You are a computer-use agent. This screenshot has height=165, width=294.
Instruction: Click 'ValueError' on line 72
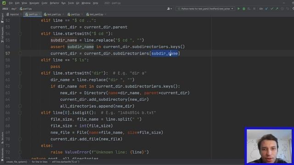[77, 152]
